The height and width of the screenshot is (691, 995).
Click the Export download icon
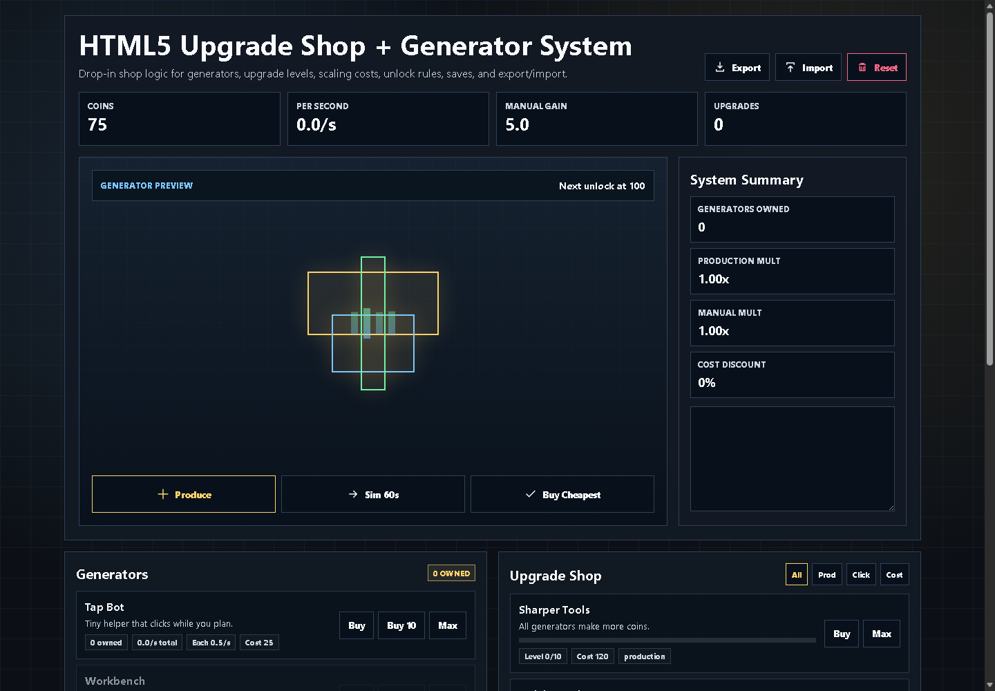point(720,67)
